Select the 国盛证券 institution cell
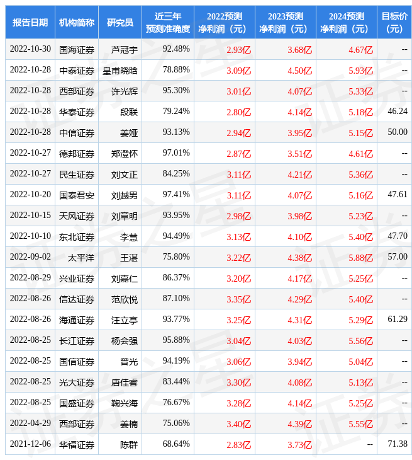The width and height of the screenshot is (412, 460). click(77, 404)
